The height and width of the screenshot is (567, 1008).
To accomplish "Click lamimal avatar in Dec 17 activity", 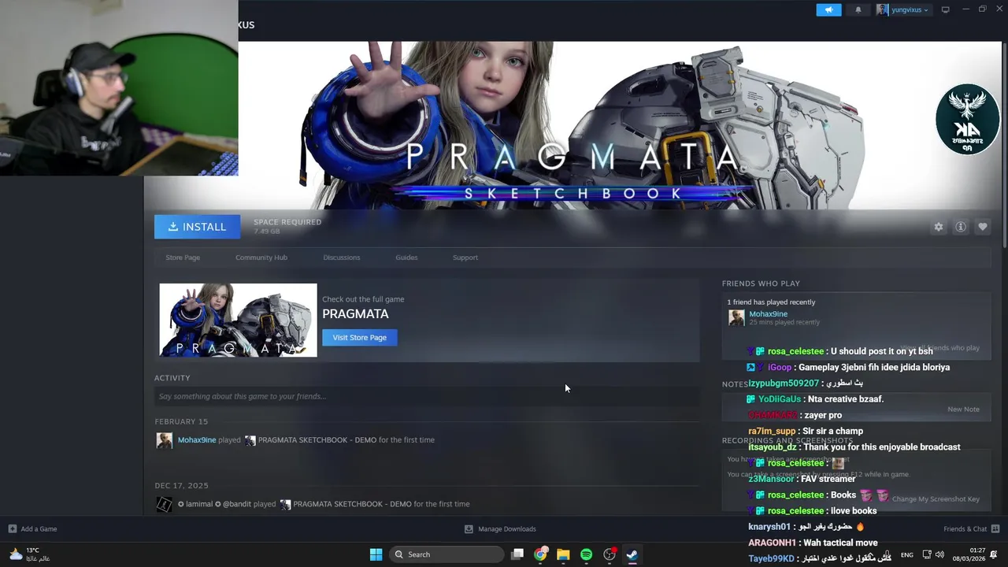I will (x=164, y=504).
